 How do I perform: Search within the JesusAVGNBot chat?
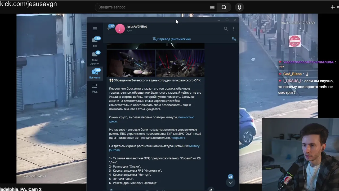coord(226,29)
